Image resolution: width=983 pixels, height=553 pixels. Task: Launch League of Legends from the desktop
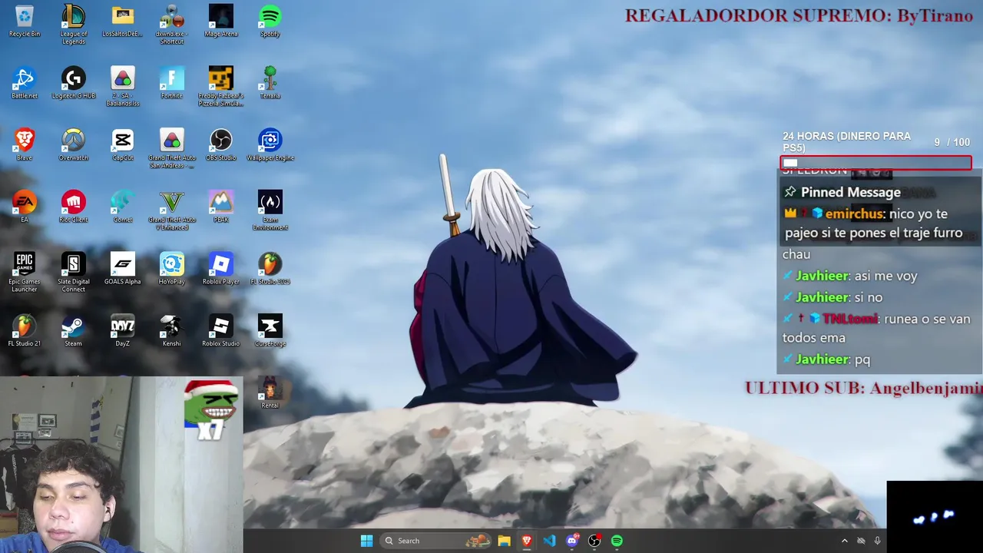(74, 25)
